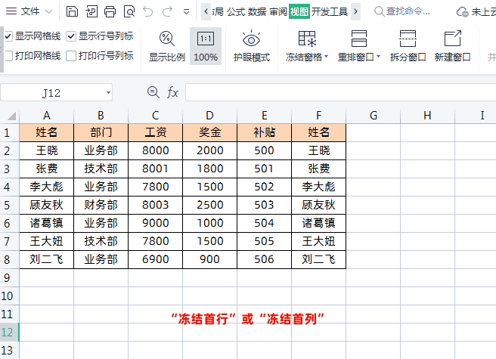Click the 查找命令 search box
The height and width of the screenshot is (359, 496).
point(402,11)
